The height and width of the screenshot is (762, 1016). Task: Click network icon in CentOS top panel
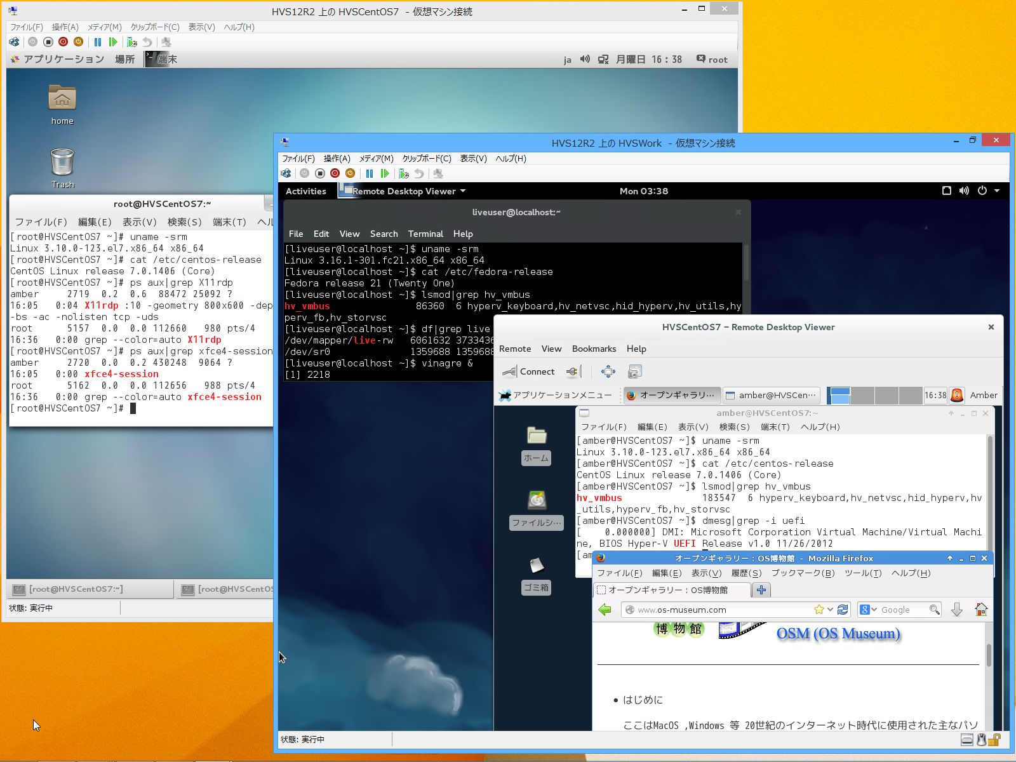(603, 59)
